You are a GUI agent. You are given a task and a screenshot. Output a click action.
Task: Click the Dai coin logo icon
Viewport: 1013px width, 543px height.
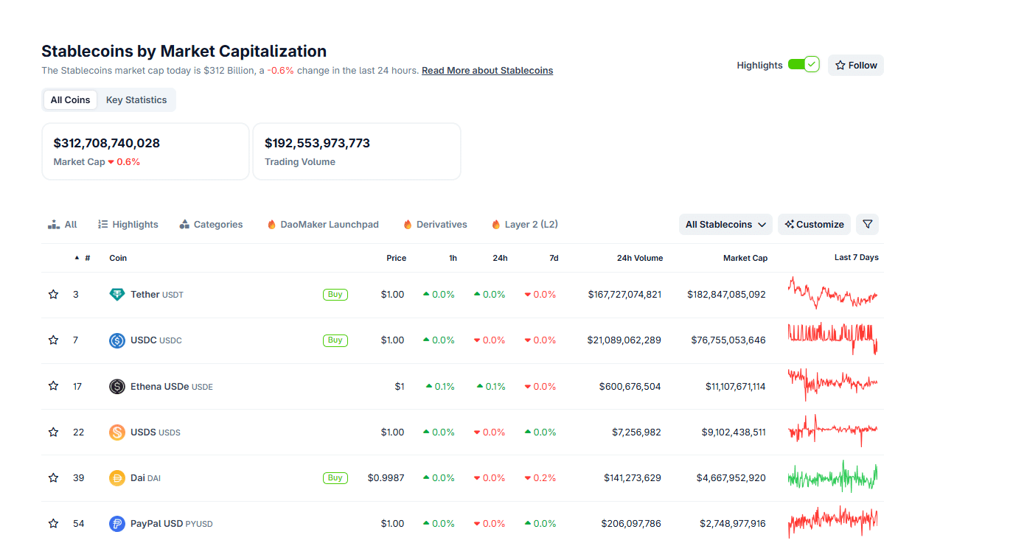[116, 478]
